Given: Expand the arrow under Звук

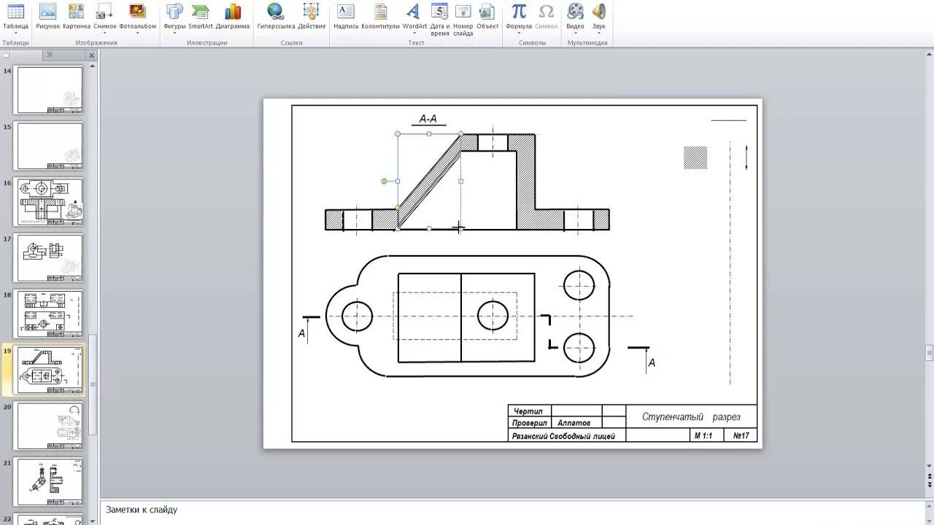Looking at the screenshot, I should [x=598, y=34].
